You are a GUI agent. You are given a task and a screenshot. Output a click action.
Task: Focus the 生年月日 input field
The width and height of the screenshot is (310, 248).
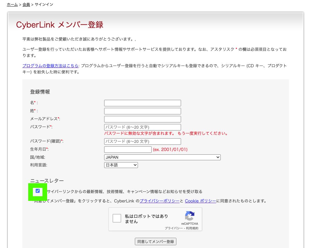pyautogui.click(x=128, y=149)
